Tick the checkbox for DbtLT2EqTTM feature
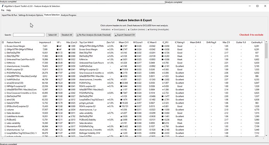269x145 pixels. (x=5, y=56)
